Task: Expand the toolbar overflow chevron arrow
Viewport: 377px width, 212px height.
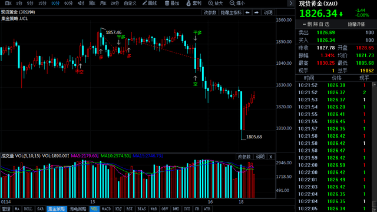Action: (291, 3)
